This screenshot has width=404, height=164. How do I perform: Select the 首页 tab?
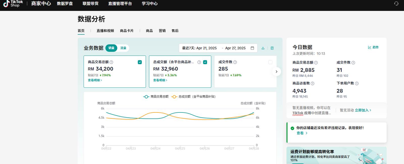pyautogui.click(x=81, y=31)
